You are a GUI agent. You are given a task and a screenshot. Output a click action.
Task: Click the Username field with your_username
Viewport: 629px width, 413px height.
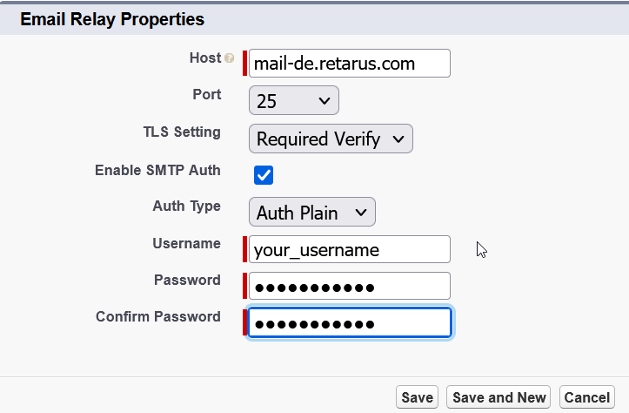(350, 250)
